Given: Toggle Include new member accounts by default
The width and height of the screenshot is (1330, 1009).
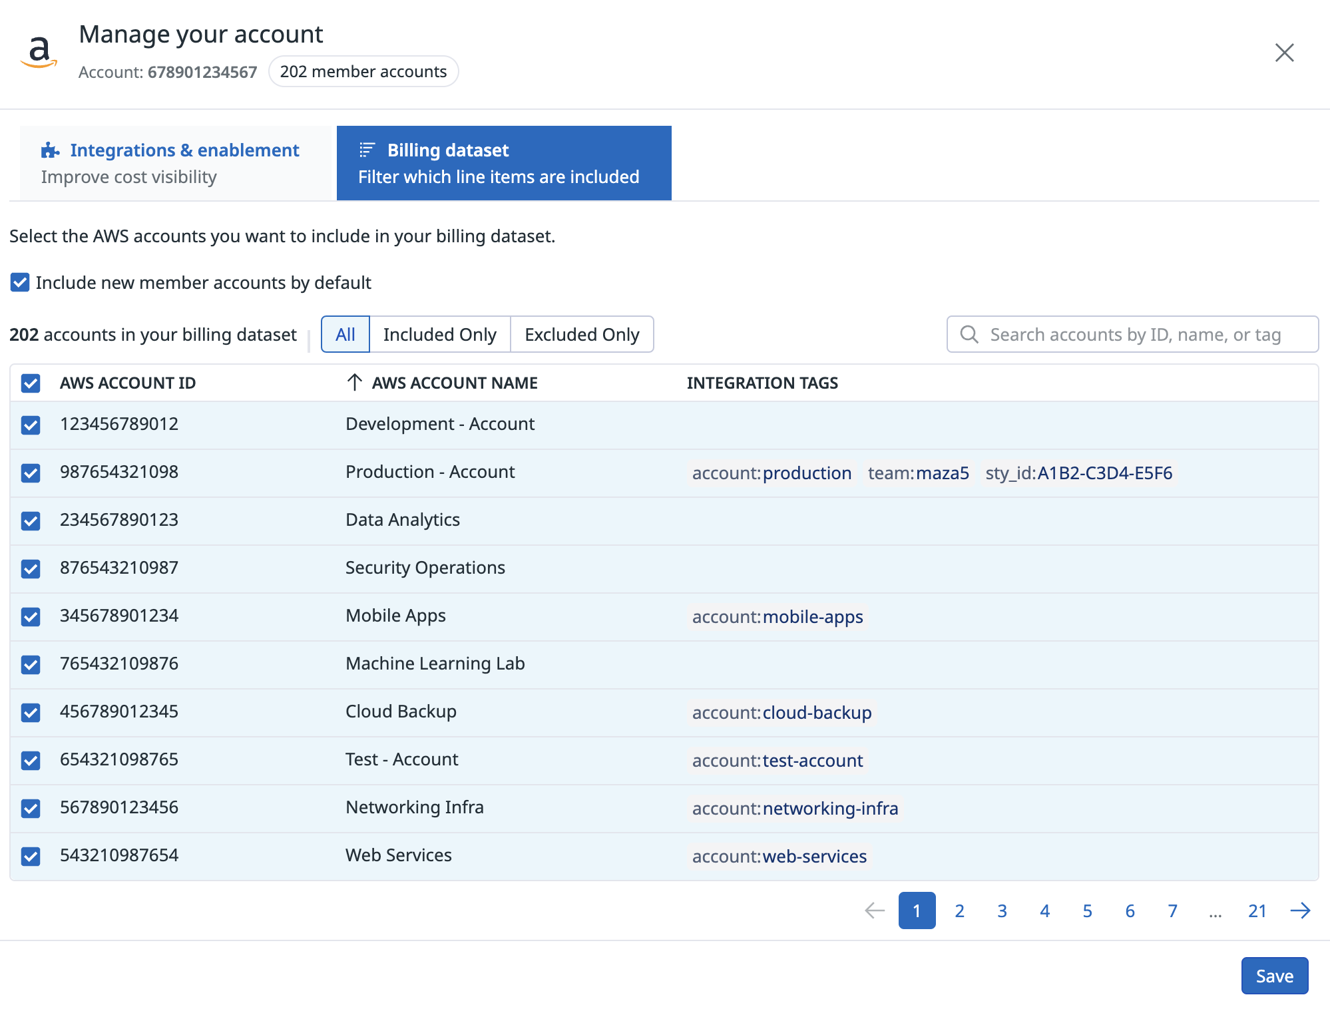Looking at the screenshot, I should pos(20,282).
